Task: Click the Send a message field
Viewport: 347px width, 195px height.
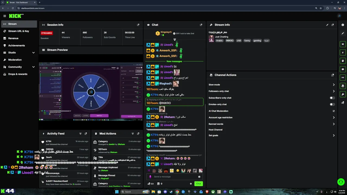Action: point(175,177)
